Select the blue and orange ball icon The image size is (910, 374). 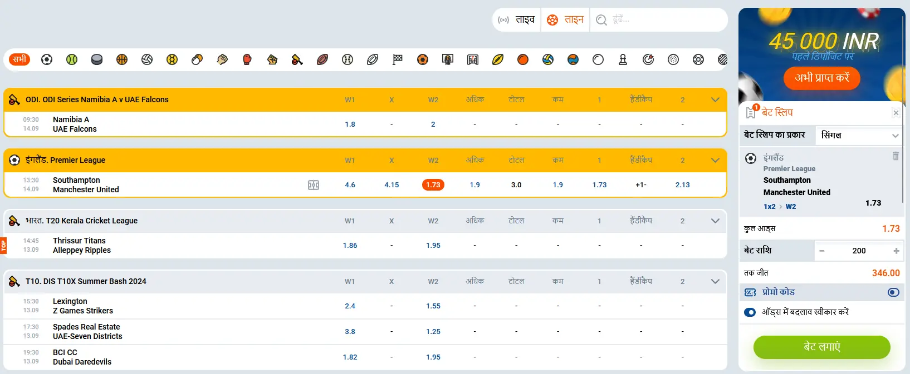pos(573,59)
